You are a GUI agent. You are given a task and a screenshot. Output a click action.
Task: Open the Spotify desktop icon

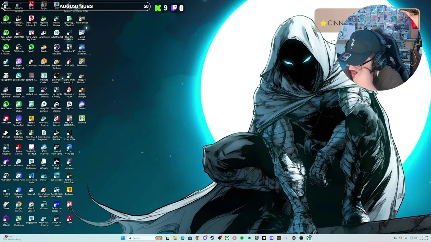(31, 49)
